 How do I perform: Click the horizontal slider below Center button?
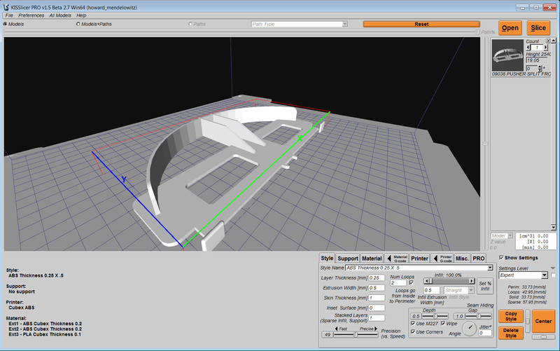click(x=543, y=337)
